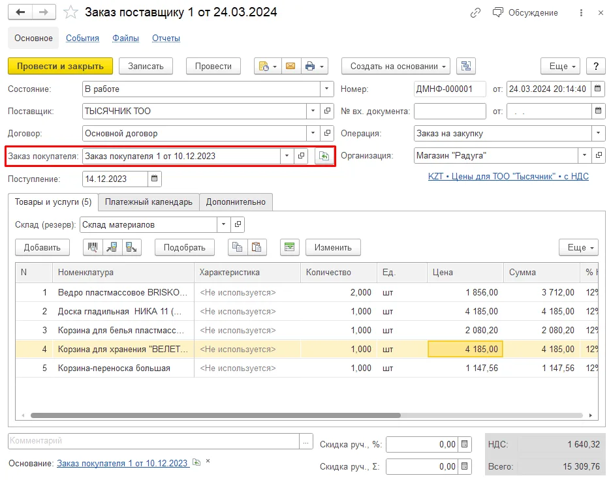Fill from Заказ покупателя green icon
The image size is (611, 480).
tap(324, 156)
